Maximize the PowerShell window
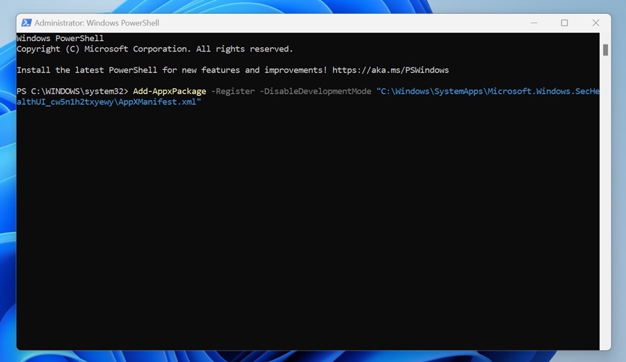This screenshot has width=626, height=362. (564, 23)
